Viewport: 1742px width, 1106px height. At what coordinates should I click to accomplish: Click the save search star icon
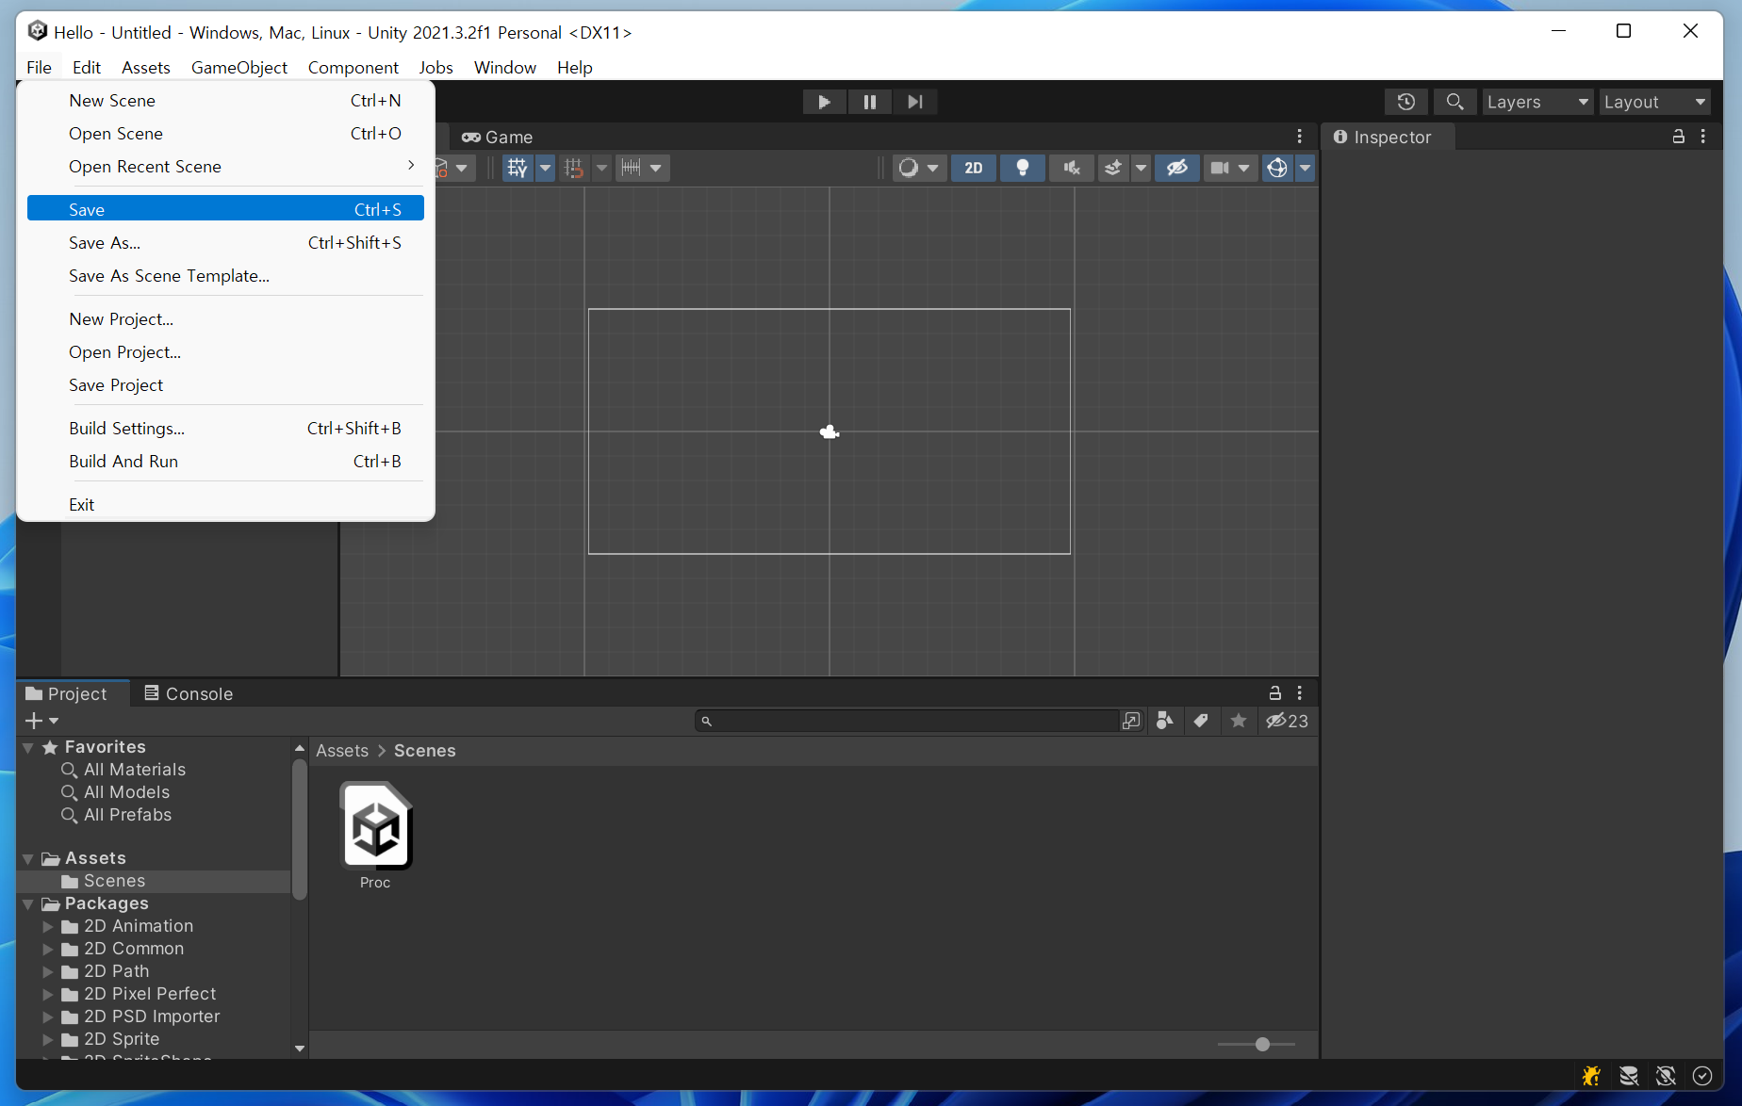click(x=1239, y=721)
